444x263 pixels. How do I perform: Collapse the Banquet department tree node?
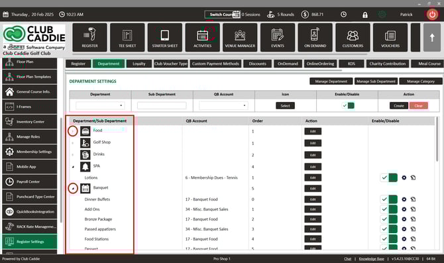tap(73, 188)
